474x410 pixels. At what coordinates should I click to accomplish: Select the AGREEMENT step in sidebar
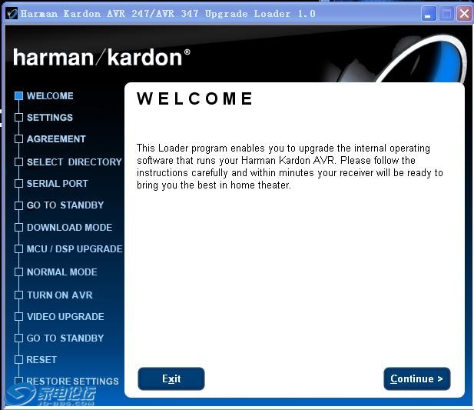(x=56, y=139)
